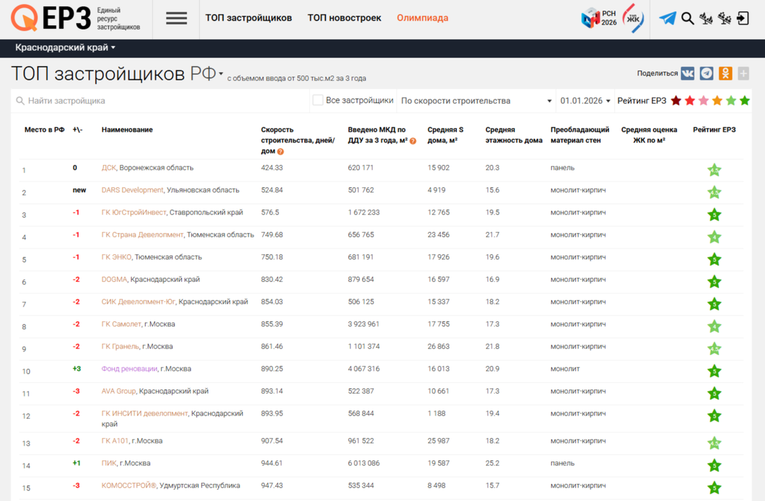Open the compare scales icon beside the magnifier
The width and height of the screenshot is (765, 501).
(x=706, y=18)
